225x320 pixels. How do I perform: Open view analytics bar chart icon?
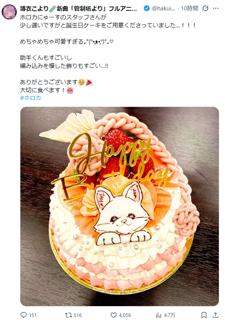point(158,315)
